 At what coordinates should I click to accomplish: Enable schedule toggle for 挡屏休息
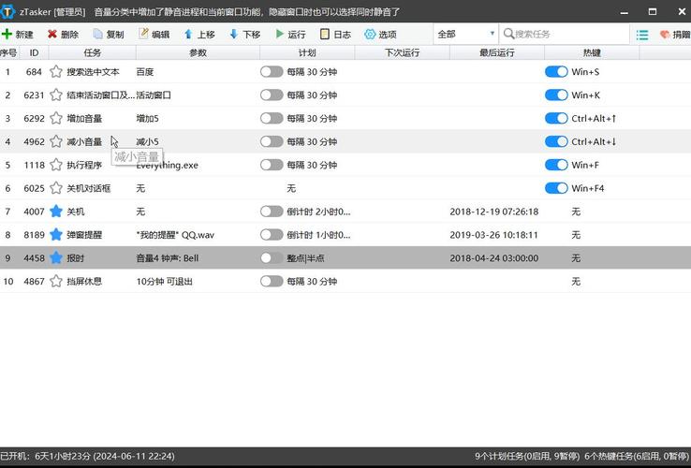(272, 281)
